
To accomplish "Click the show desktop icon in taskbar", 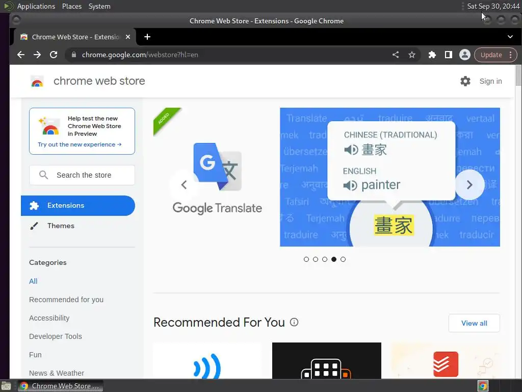I will pos(6,386).
